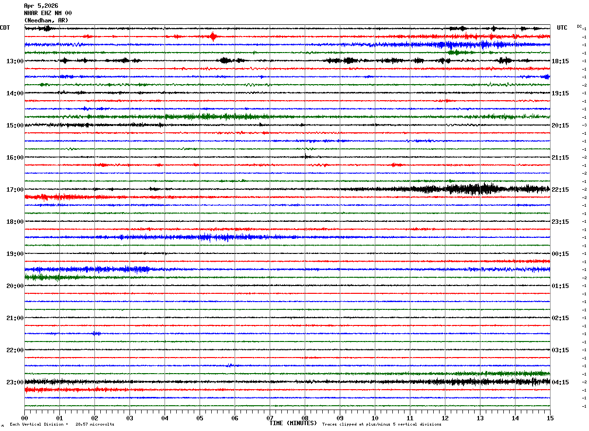
Task: Click the date text 'Apr 5,2026'
Action: (x=41, y=6)
